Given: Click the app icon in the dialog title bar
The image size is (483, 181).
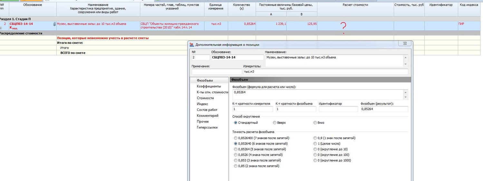Looking at the screenshot, I should [x=192, y=45].
